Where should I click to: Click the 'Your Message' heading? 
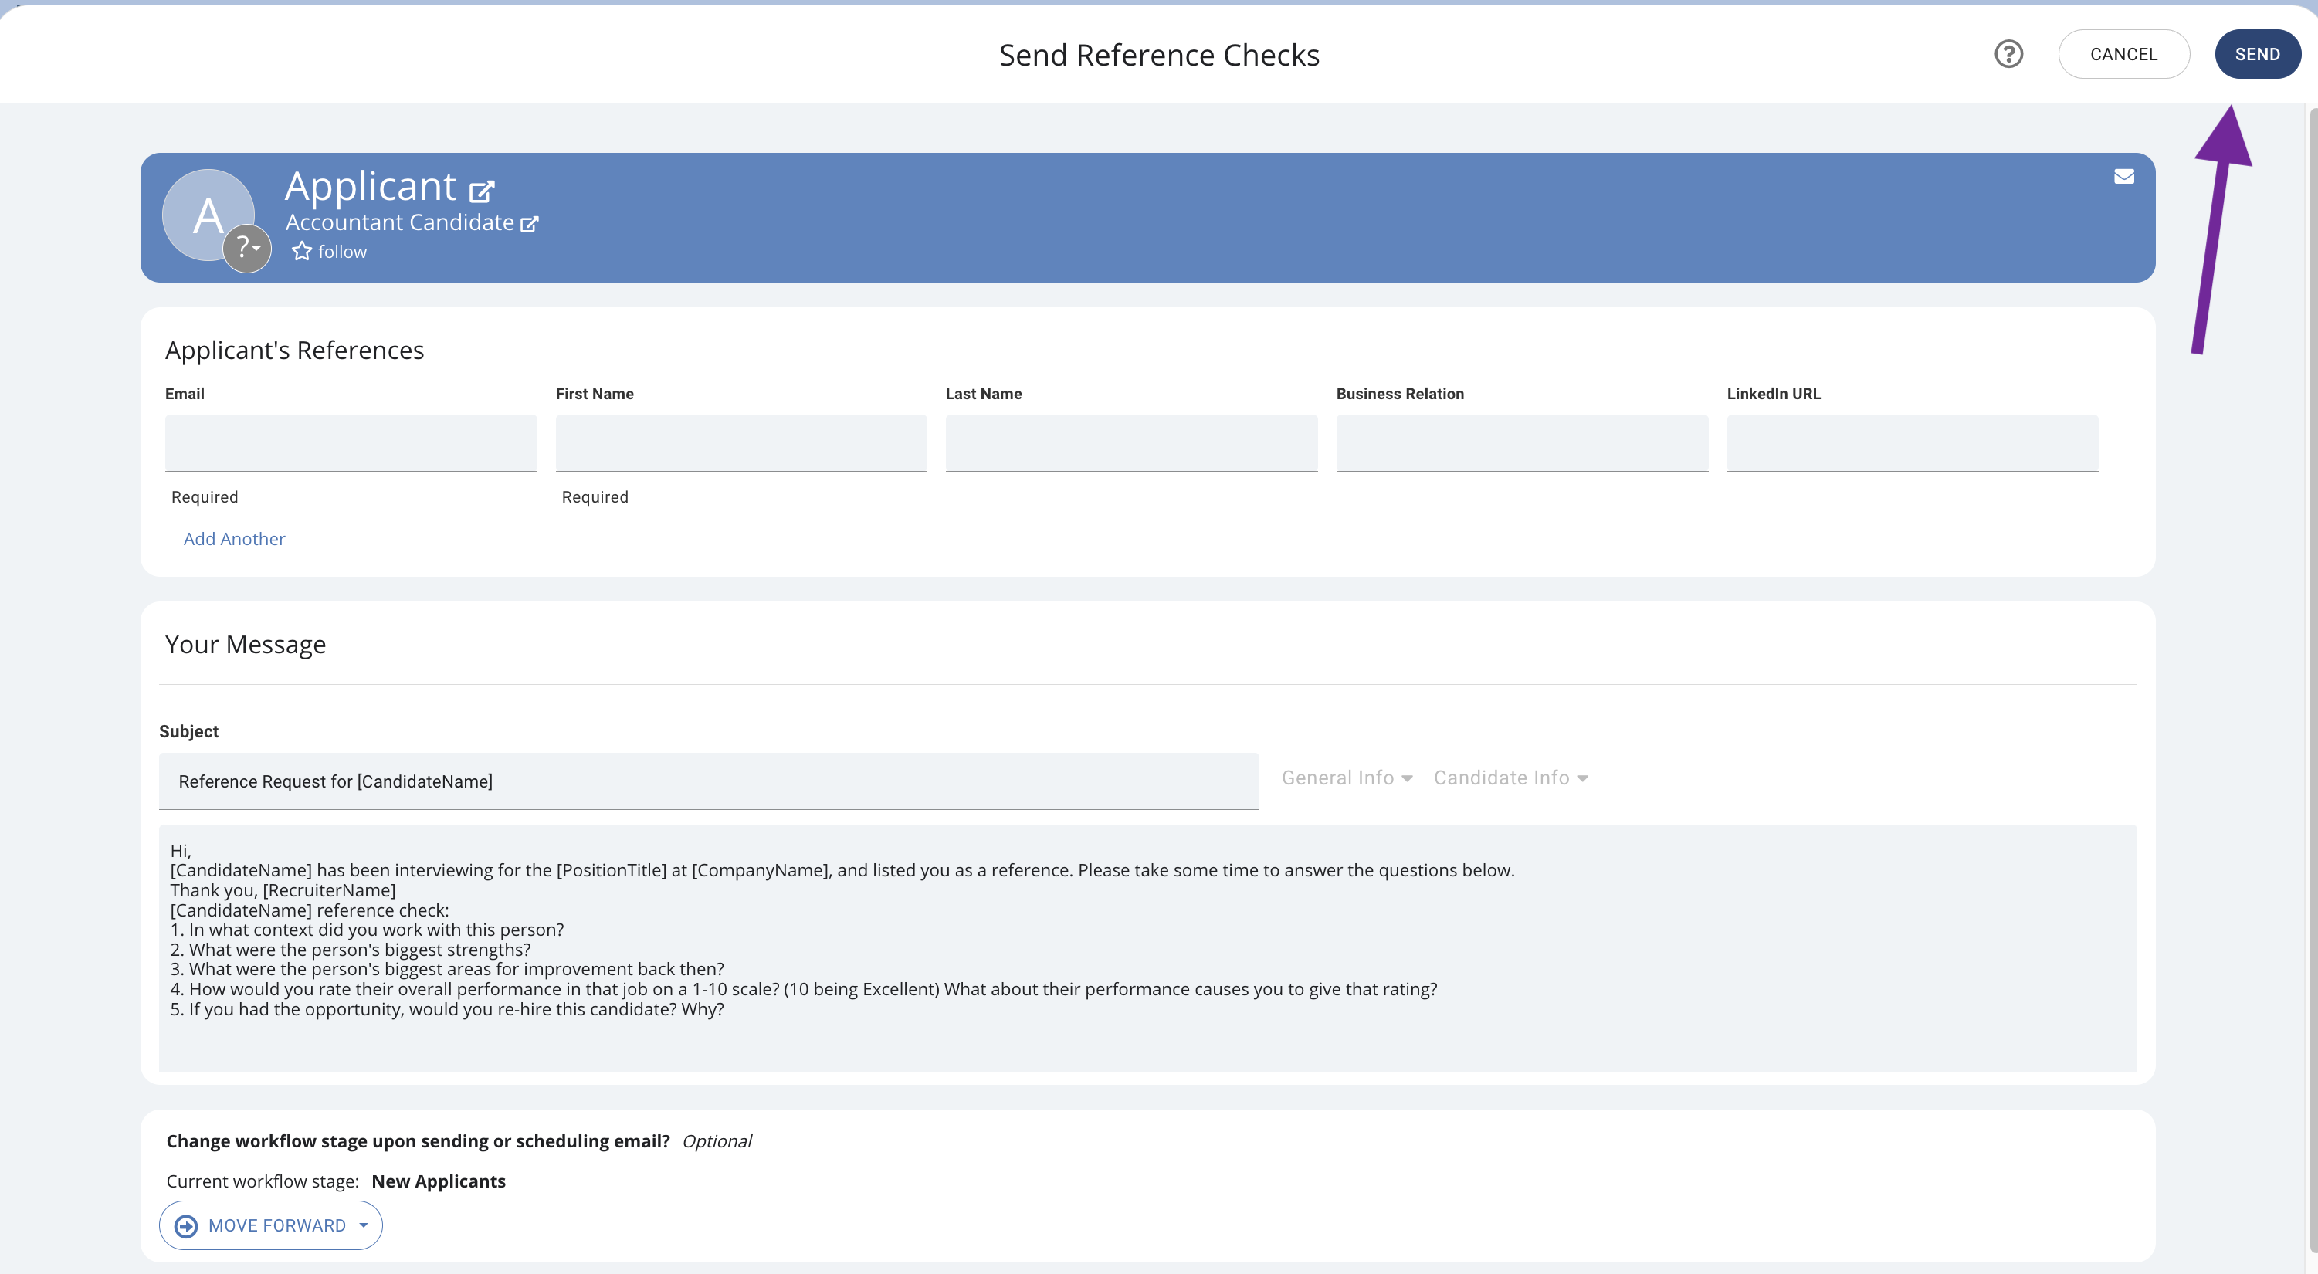(245, 644)
